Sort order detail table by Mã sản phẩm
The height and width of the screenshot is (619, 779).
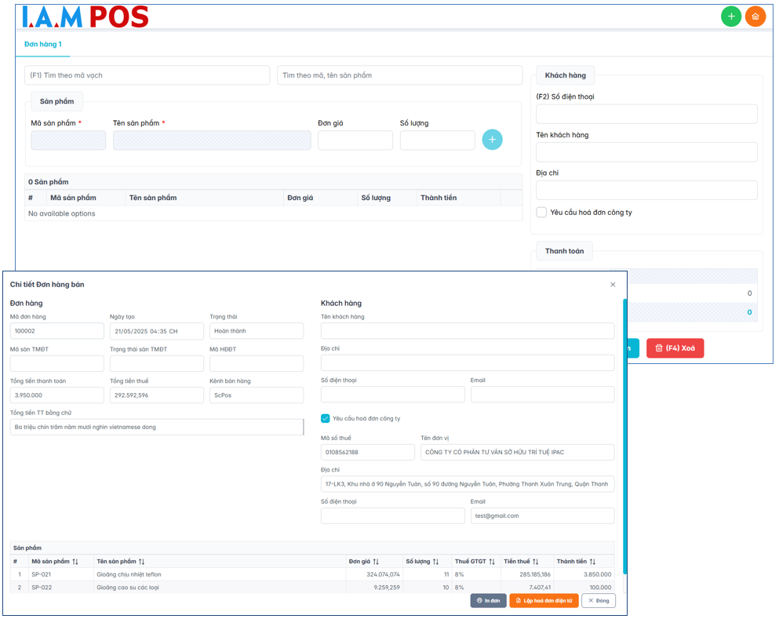coord(75,562)
